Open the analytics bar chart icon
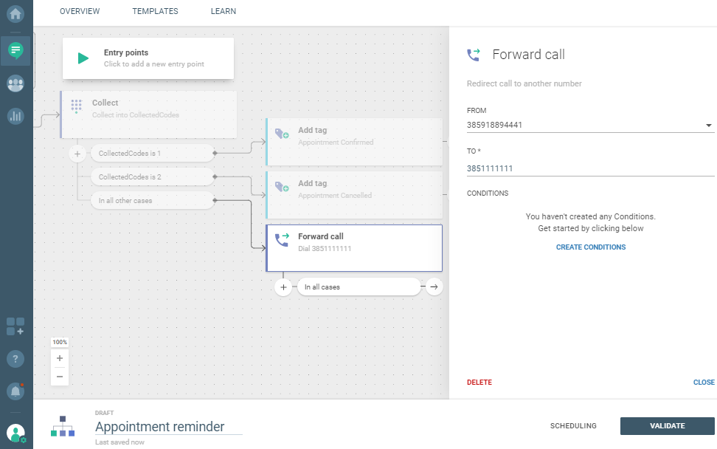Viewport: 717px width, 449px height. (x=15, y=116)
